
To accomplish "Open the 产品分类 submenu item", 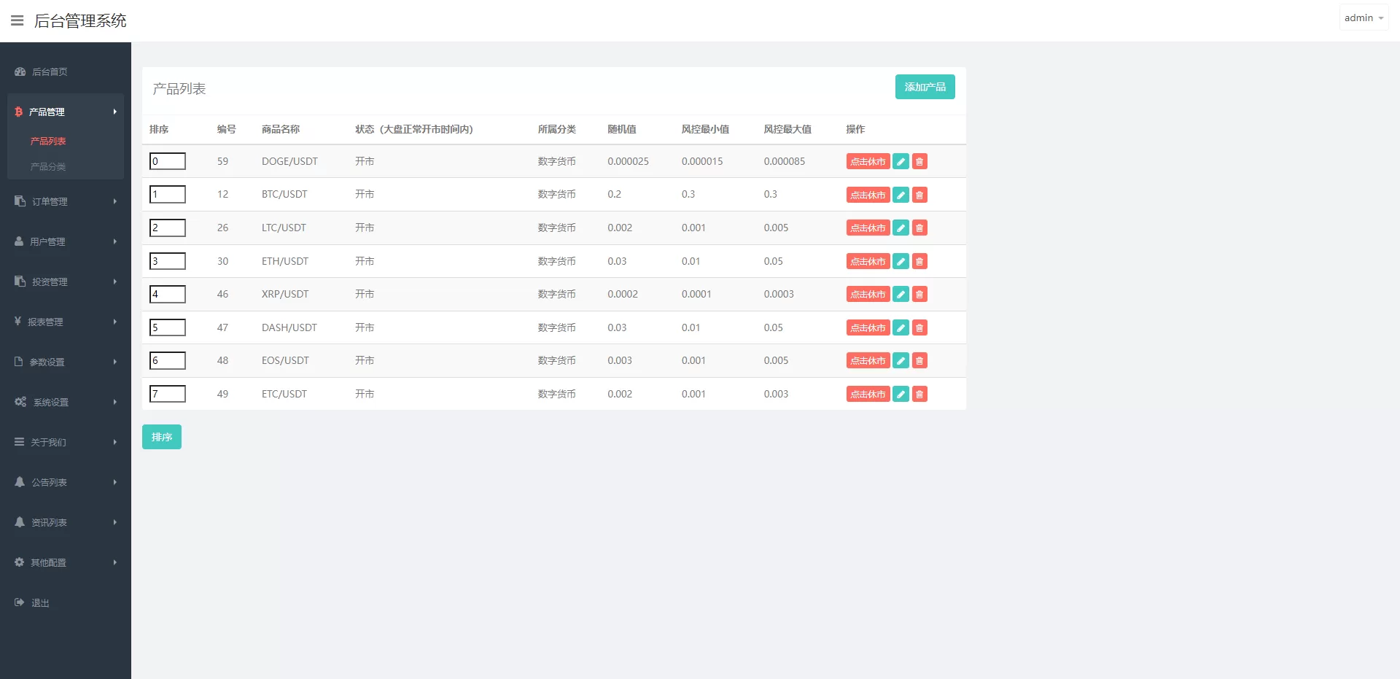I will pos(48,166).
